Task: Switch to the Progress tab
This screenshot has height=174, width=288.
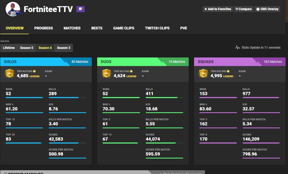Action: point(44,28)
